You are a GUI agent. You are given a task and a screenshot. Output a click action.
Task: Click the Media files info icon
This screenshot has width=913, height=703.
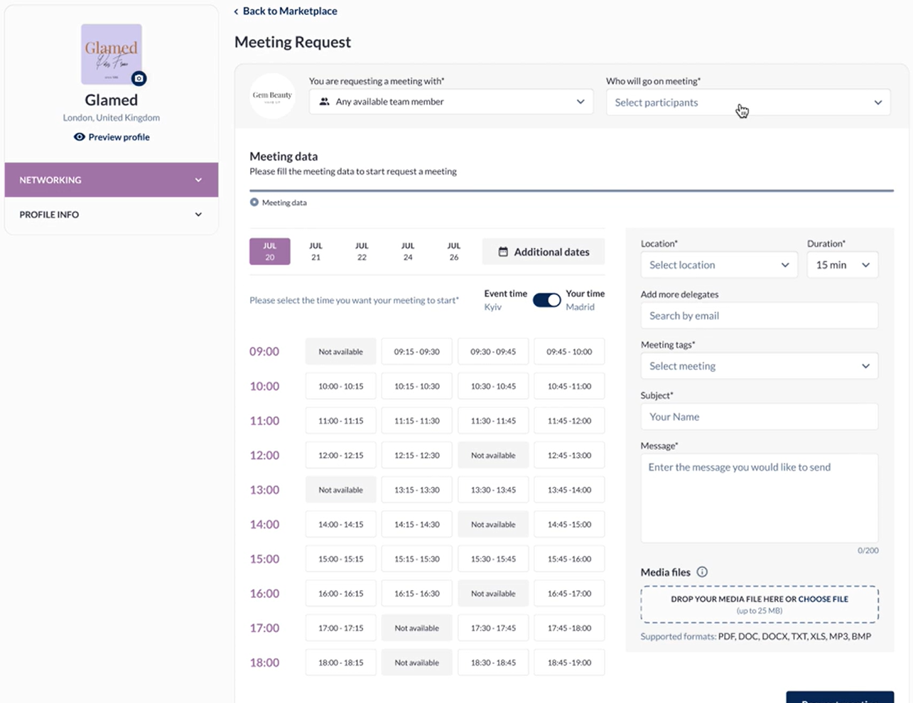pyautogui.click(x=702, y=572)
